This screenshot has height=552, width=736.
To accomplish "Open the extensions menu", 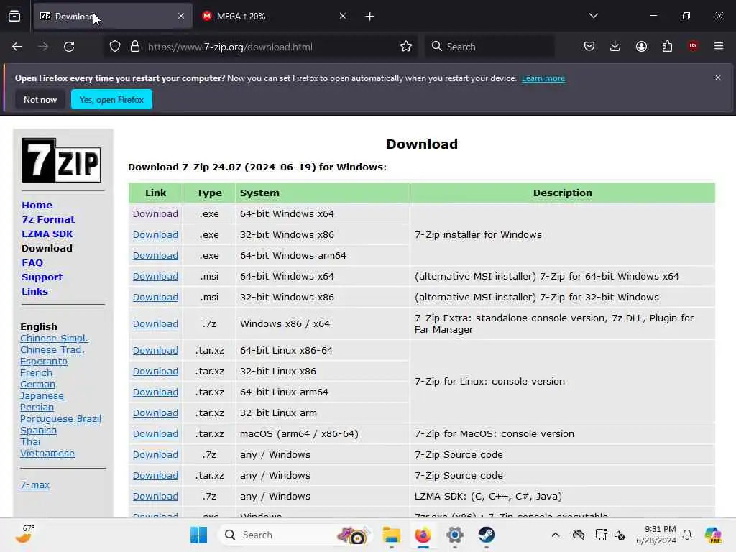I will pyautogui.click(x=667, y=46).
